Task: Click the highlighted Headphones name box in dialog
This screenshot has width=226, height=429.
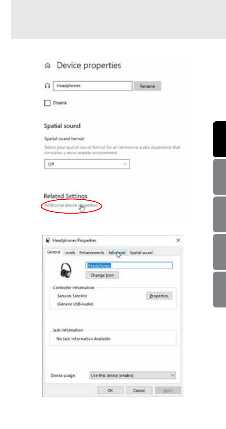Action: [x=129, y=266]
